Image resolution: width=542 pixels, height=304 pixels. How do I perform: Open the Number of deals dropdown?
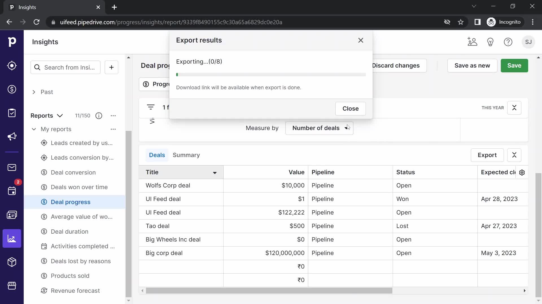(319, 128)
